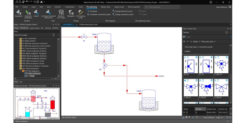The image size is (246, 123).
Task: Switch Pages navigator to List view
Action: [x=21, y=82]
